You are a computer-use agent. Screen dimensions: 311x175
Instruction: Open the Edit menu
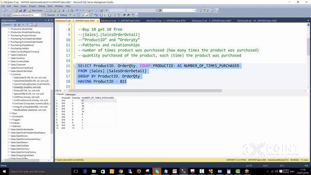point(9,6)
